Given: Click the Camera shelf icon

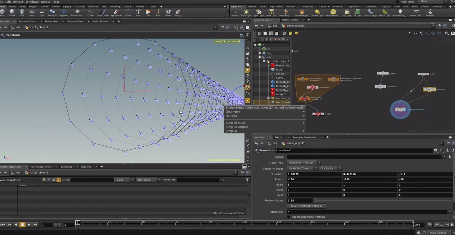Looking at the screenshot, I should tap(234, 13).
